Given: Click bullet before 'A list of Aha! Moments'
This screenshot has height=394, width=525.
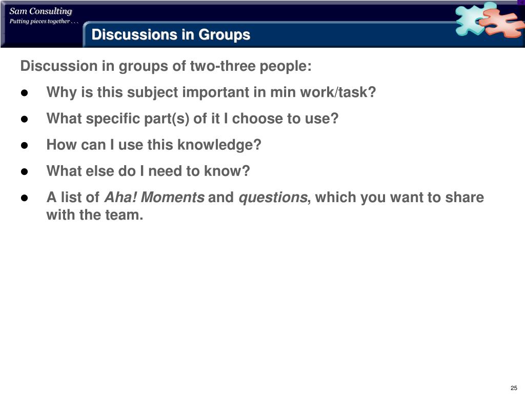Looking at the screenshot, I should coord(24,198).
